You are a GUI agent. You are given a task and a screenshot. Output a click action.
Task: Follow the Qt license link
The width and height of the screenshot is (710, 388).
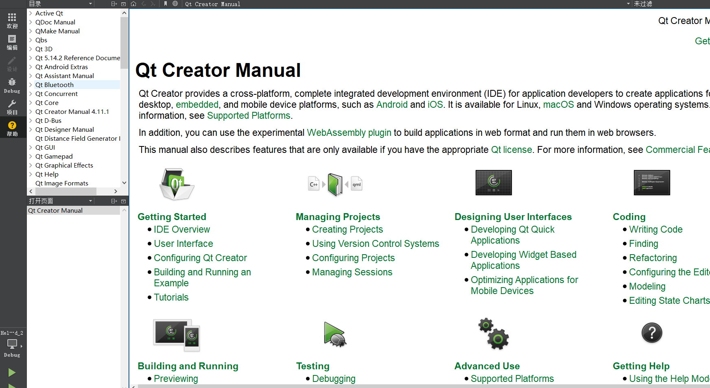[x=511, y=150]
